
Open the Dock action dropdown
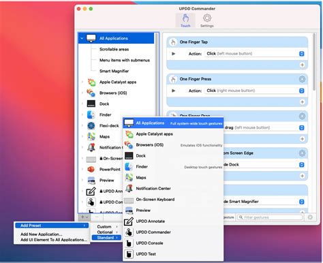(x=301, y=165)
